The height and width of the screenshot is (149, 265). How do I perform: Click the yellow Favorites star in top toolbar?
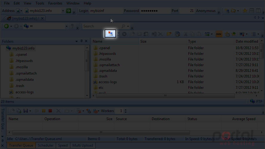pos(245,11)
